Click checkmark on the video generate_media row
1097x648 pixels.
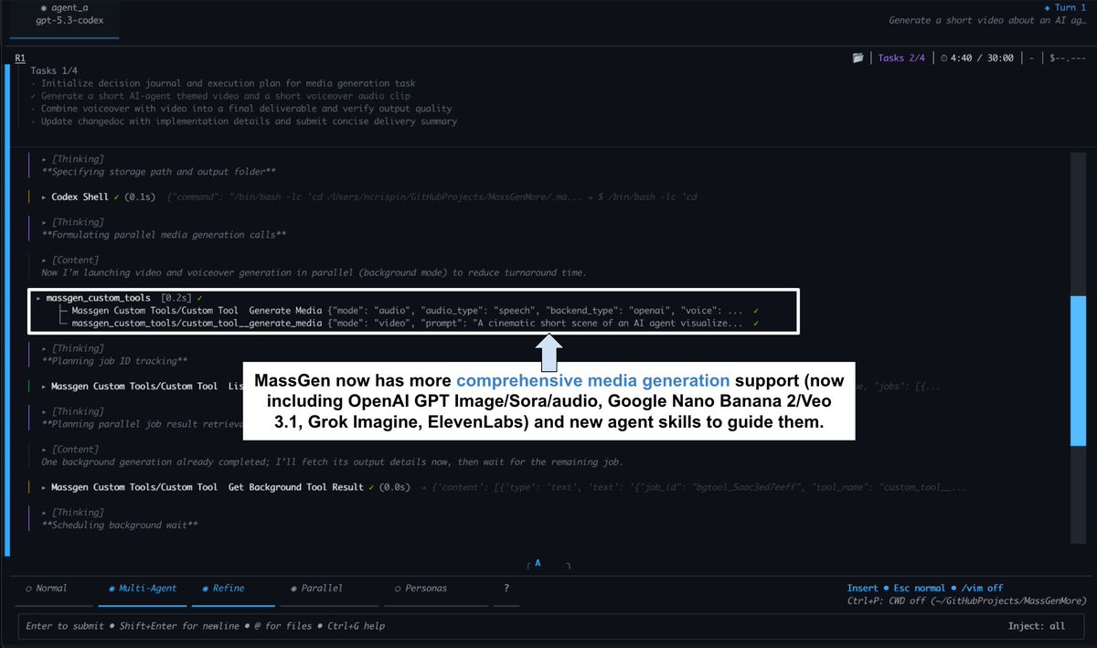point(756,324)
